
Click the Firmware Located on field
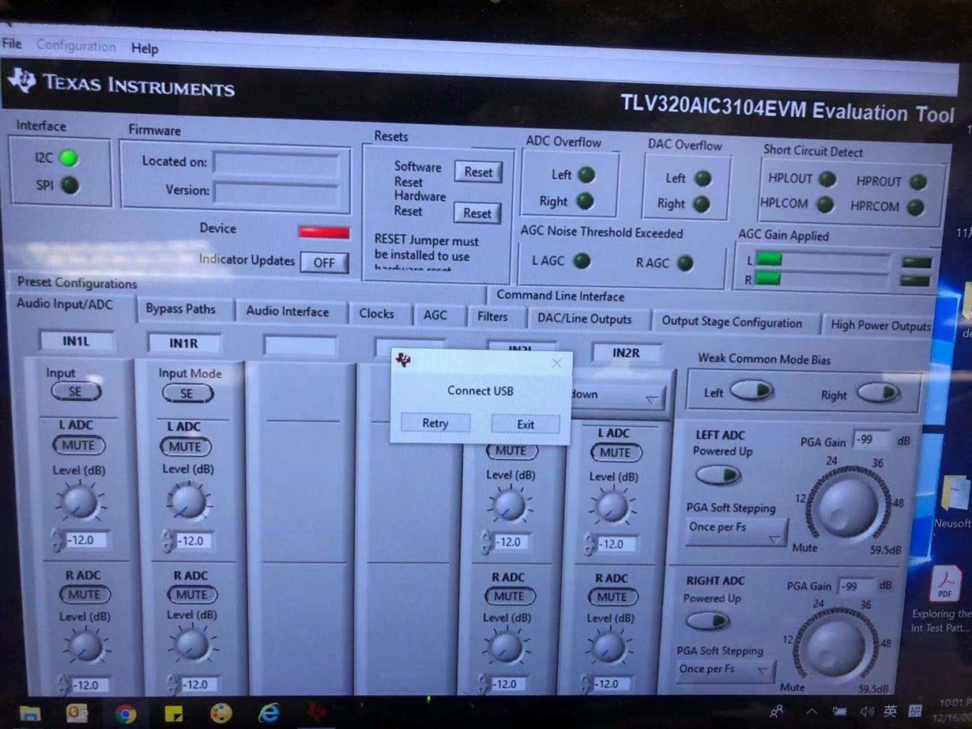click(x=277, y=164)
